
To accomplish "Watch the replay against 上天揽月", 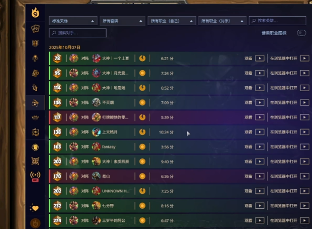I will [260, 132].
